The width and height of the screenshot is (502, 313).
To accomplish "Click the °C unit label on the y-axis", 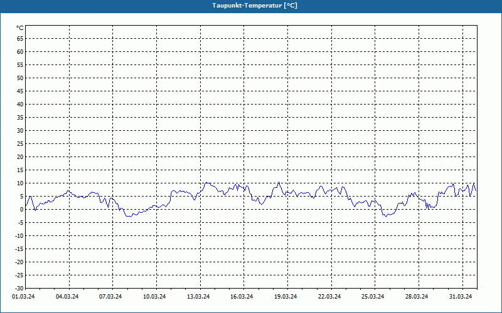I will point(20,28).
